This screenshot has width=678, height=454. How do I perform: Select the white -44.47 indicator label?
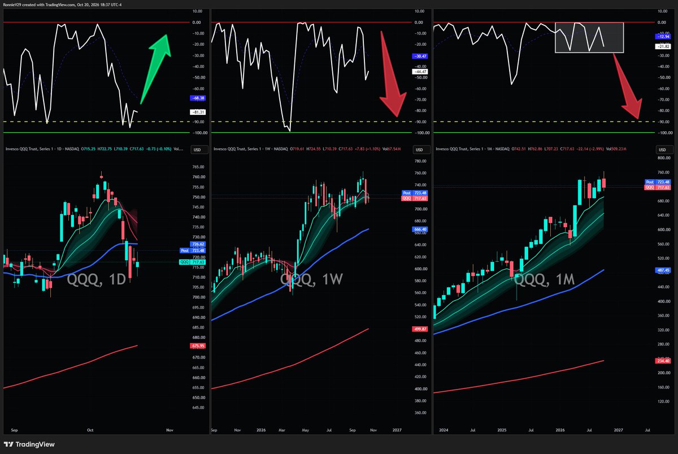420,72
